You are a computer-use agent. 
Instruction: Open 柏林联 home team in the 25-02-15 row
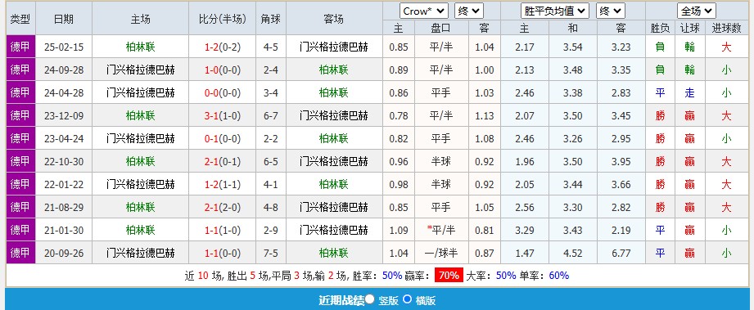(x=141, y=47)
